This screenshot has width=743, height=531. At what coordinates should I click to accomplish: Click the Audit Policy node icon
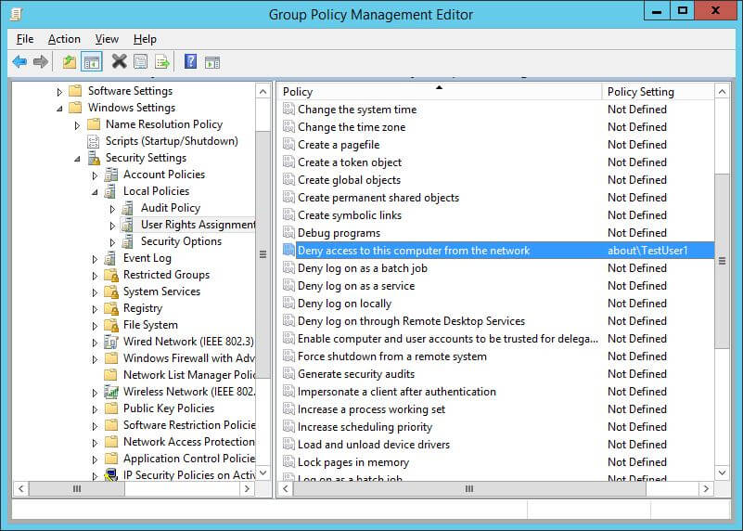pos(127,208)
